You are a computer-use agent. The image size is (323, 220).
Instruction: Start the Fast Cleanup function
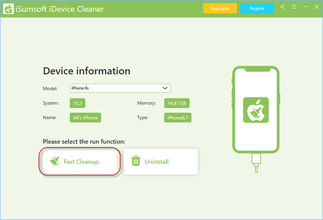click(x=79, y=162)
